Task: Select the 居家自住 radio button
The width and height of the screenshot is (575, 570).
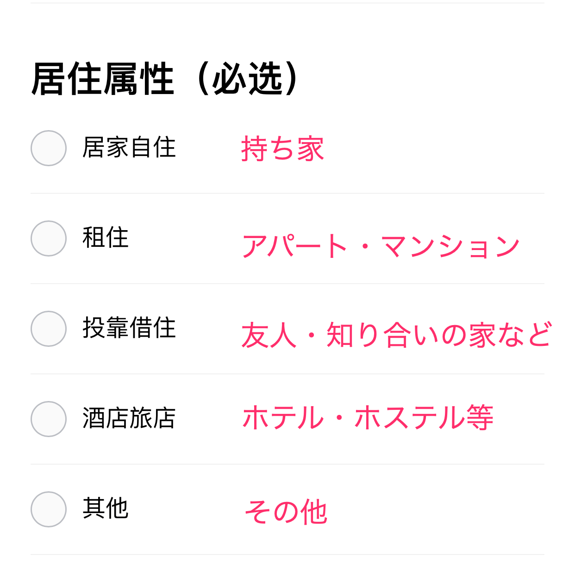Action: tap(49, 148)
